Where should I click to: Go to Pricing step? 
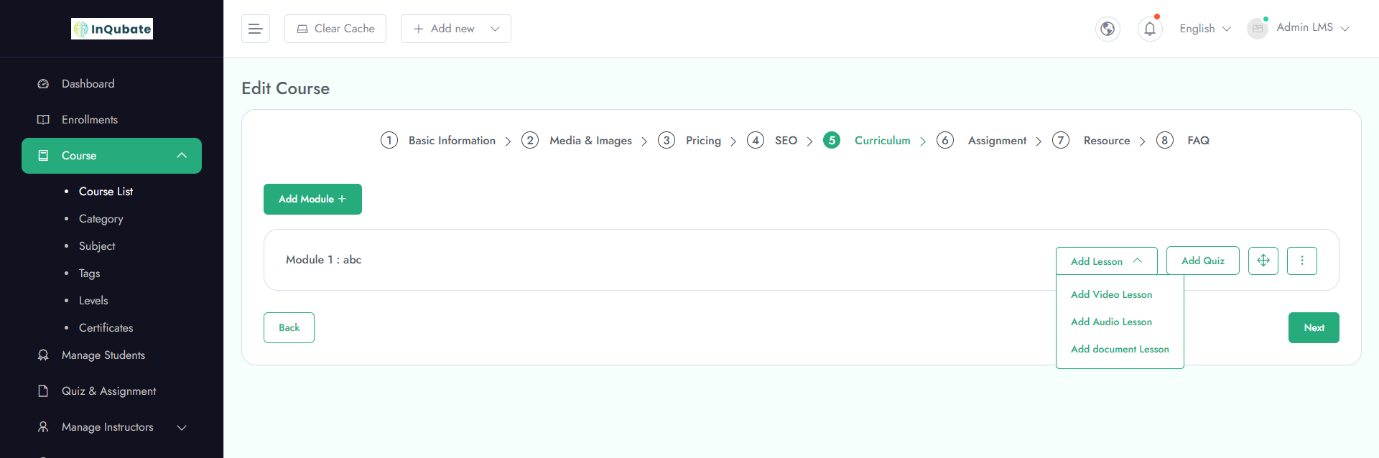703,141
